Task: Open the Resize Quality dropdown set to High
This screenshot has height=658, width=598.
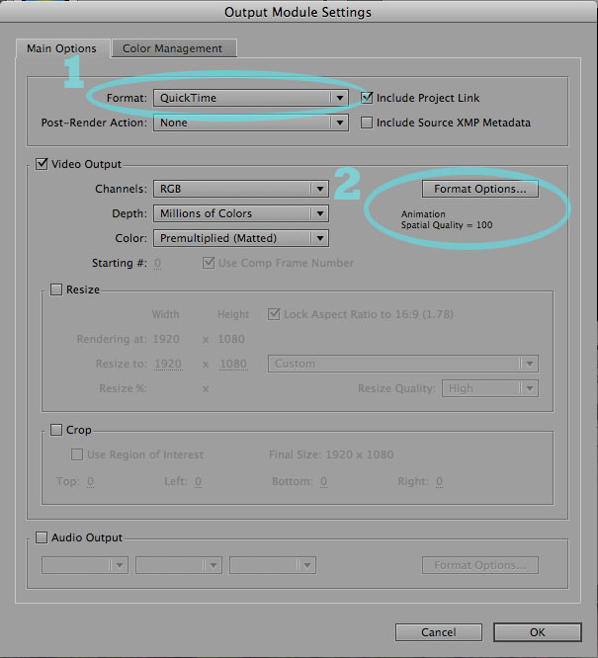Action: [x=490, y=388]
